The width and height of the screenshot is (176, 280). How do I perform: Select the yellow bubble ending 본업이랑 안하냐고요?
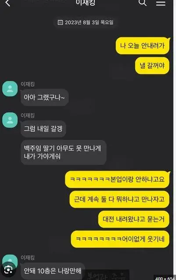(x=117, y=179)
